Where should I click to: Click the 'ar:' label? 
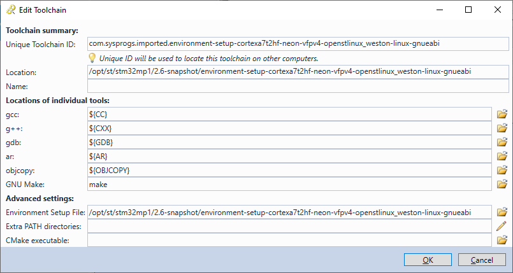point(10,157)
